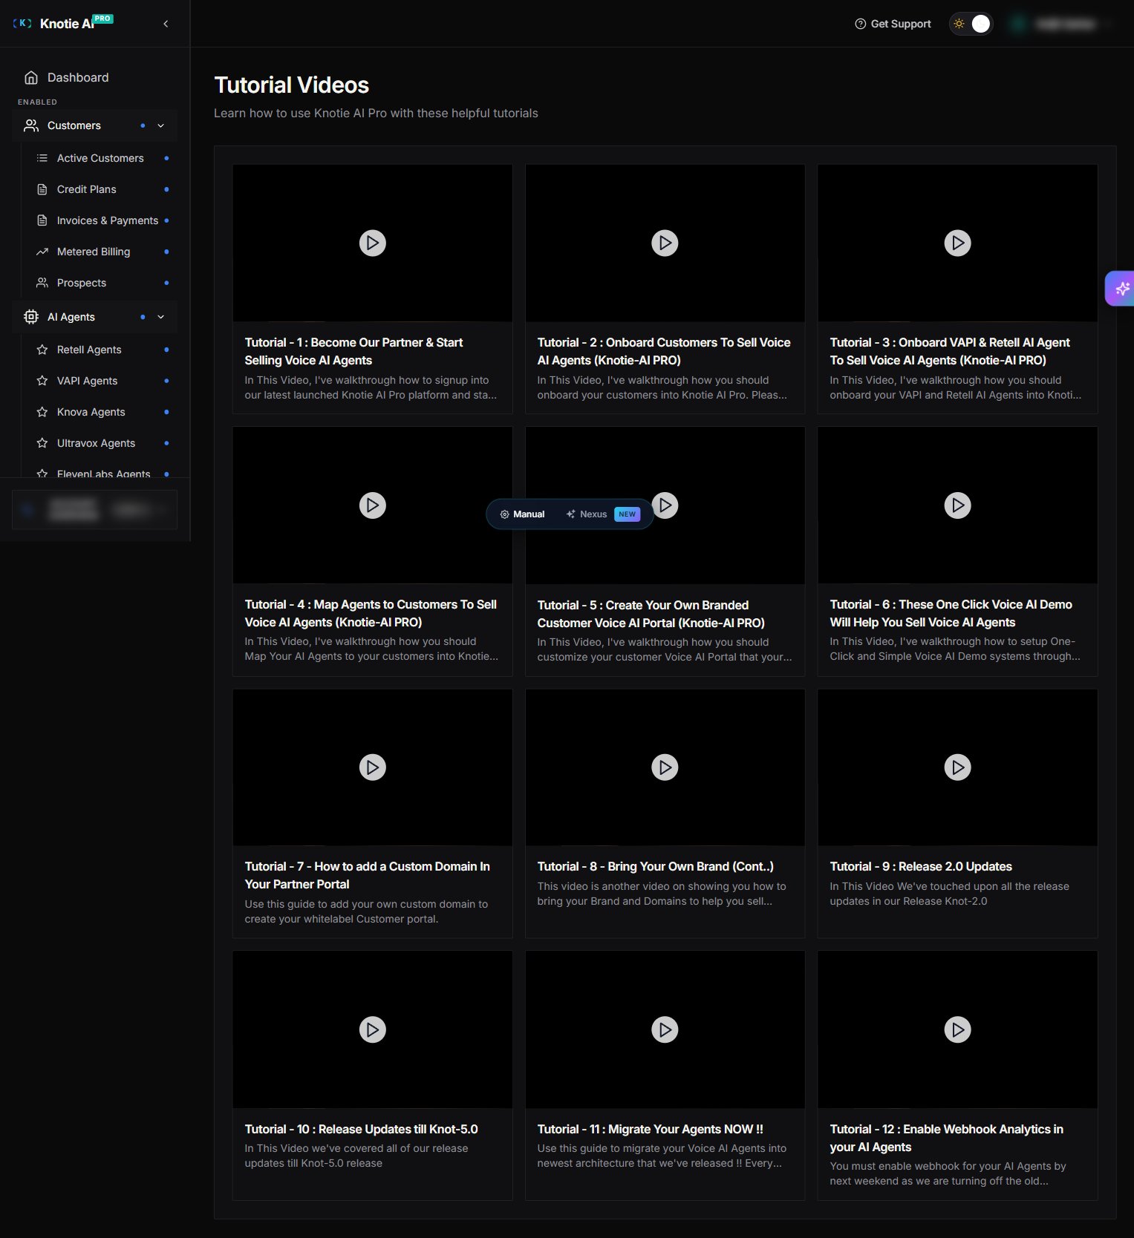
Task: Open Prospects page
Action: 103,283
